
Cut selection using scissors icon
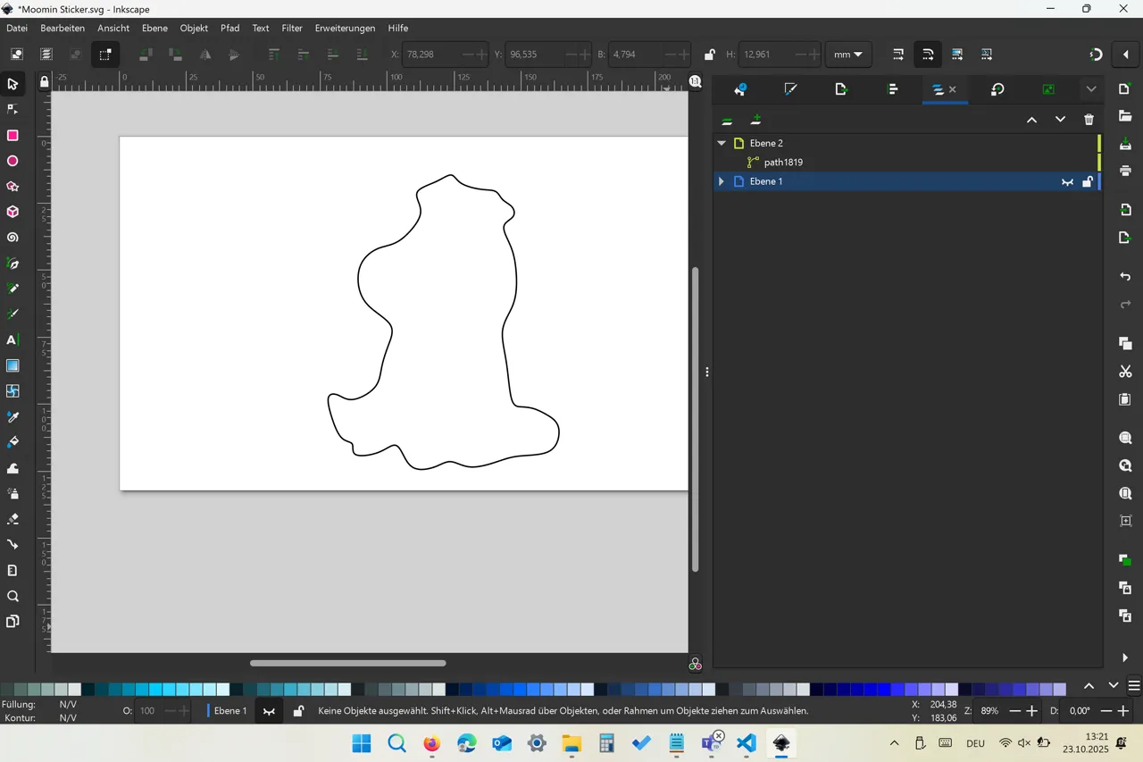pos(1125,372)
